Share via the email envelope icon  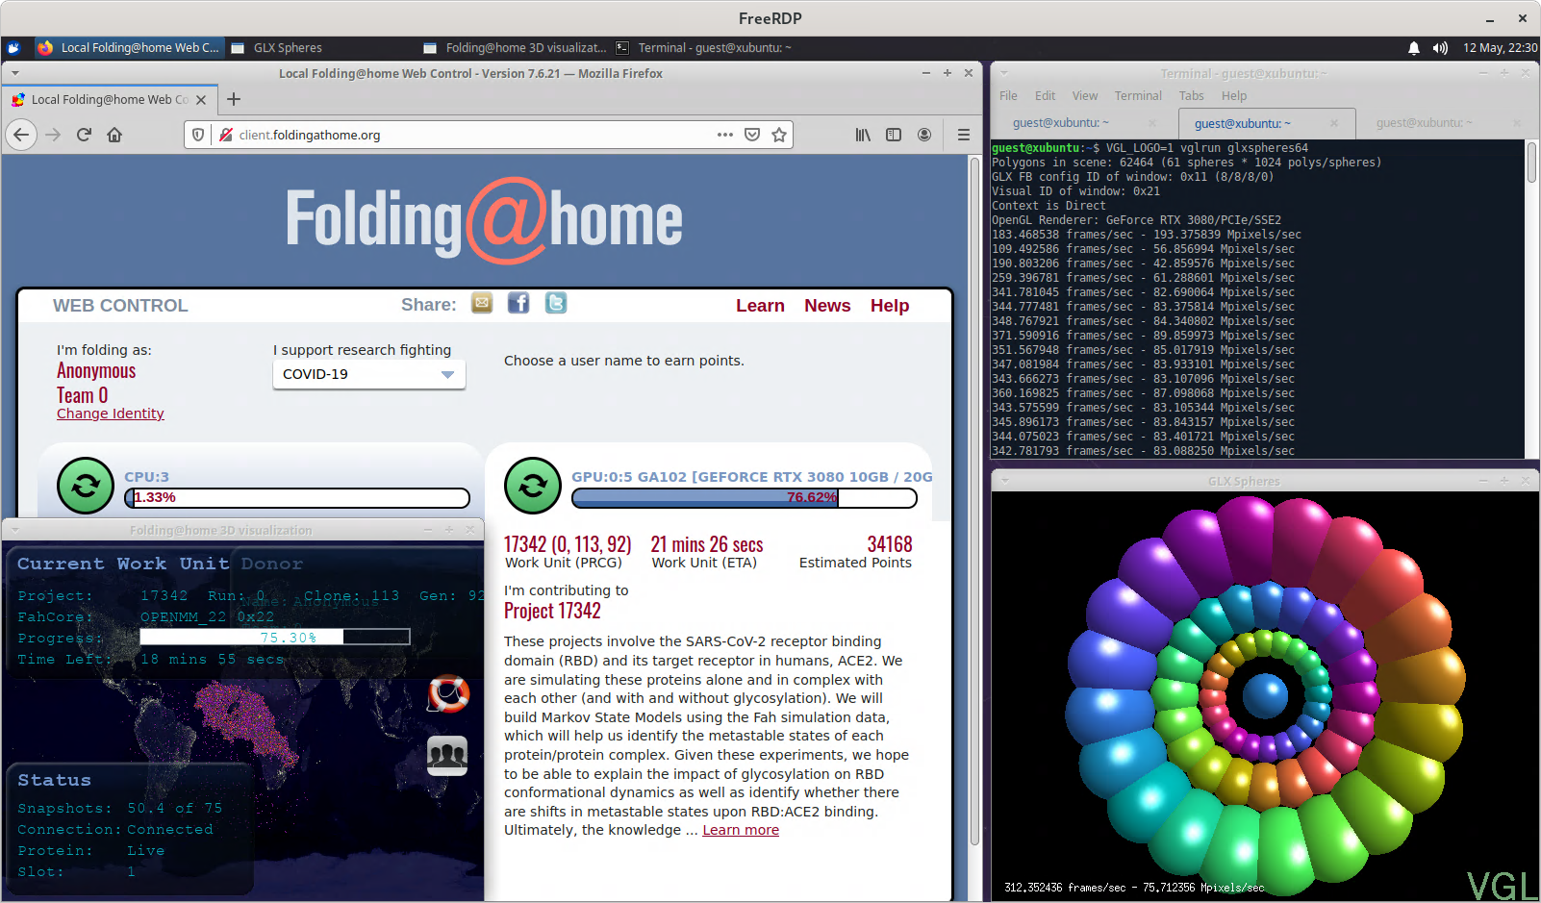[x=482, y=304]
